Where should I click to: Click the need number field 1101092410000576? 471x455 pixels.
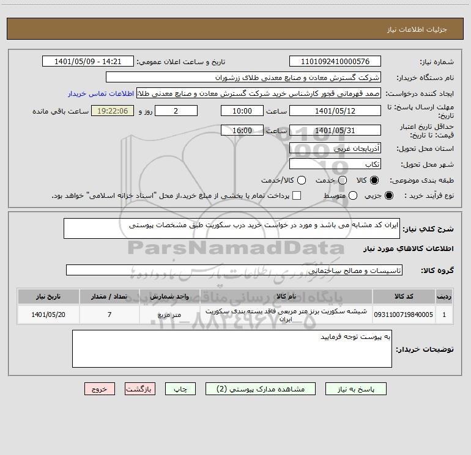click(x=335, y=61)
